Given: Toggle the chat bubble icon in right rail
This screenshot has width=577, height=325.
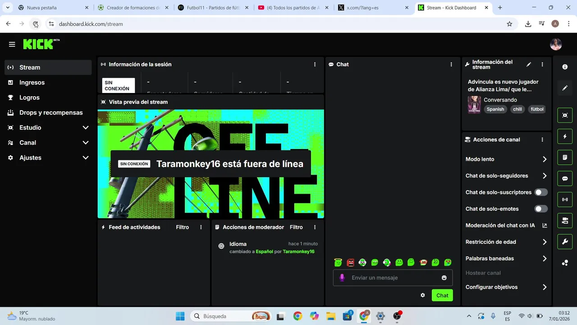Looking at the screenshot, I should coord(565,178).
